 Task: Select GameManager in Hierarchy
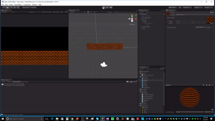(146, 18)
